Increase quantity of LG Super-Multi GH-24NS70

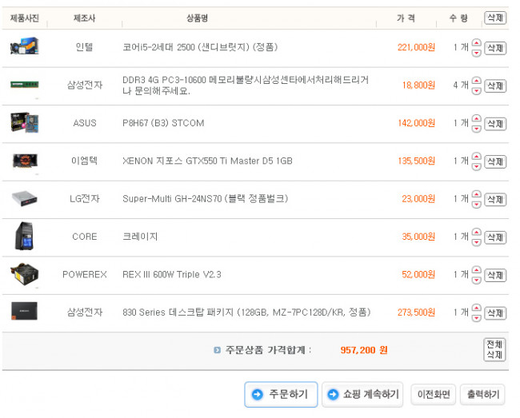[477, 194]
